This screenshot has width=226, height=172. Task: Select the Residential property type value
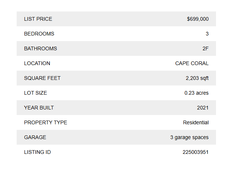pyautogui.click(x=196, y=122)
